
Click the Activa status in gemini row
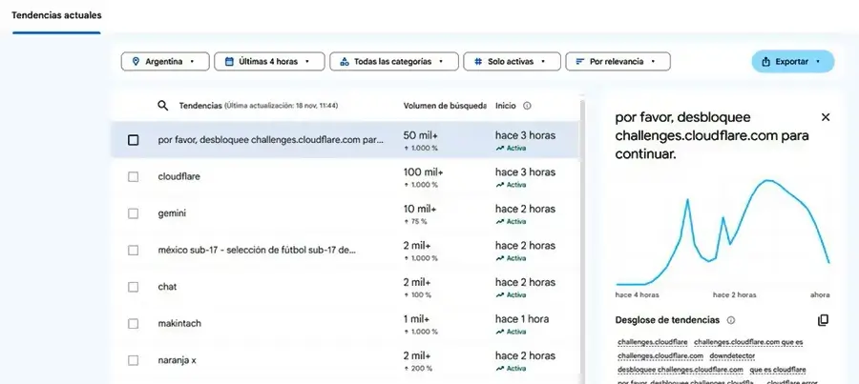pyautogui.click(x=512, y=221)
